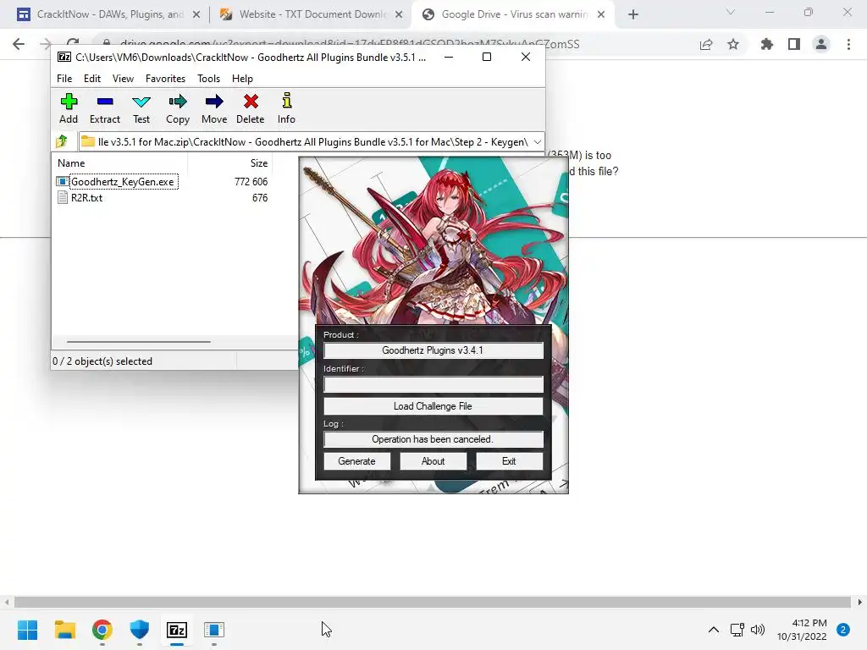Select the R2R.txt file
The width and height of the screenshot is (867, 650).
(x=86, y=197)
